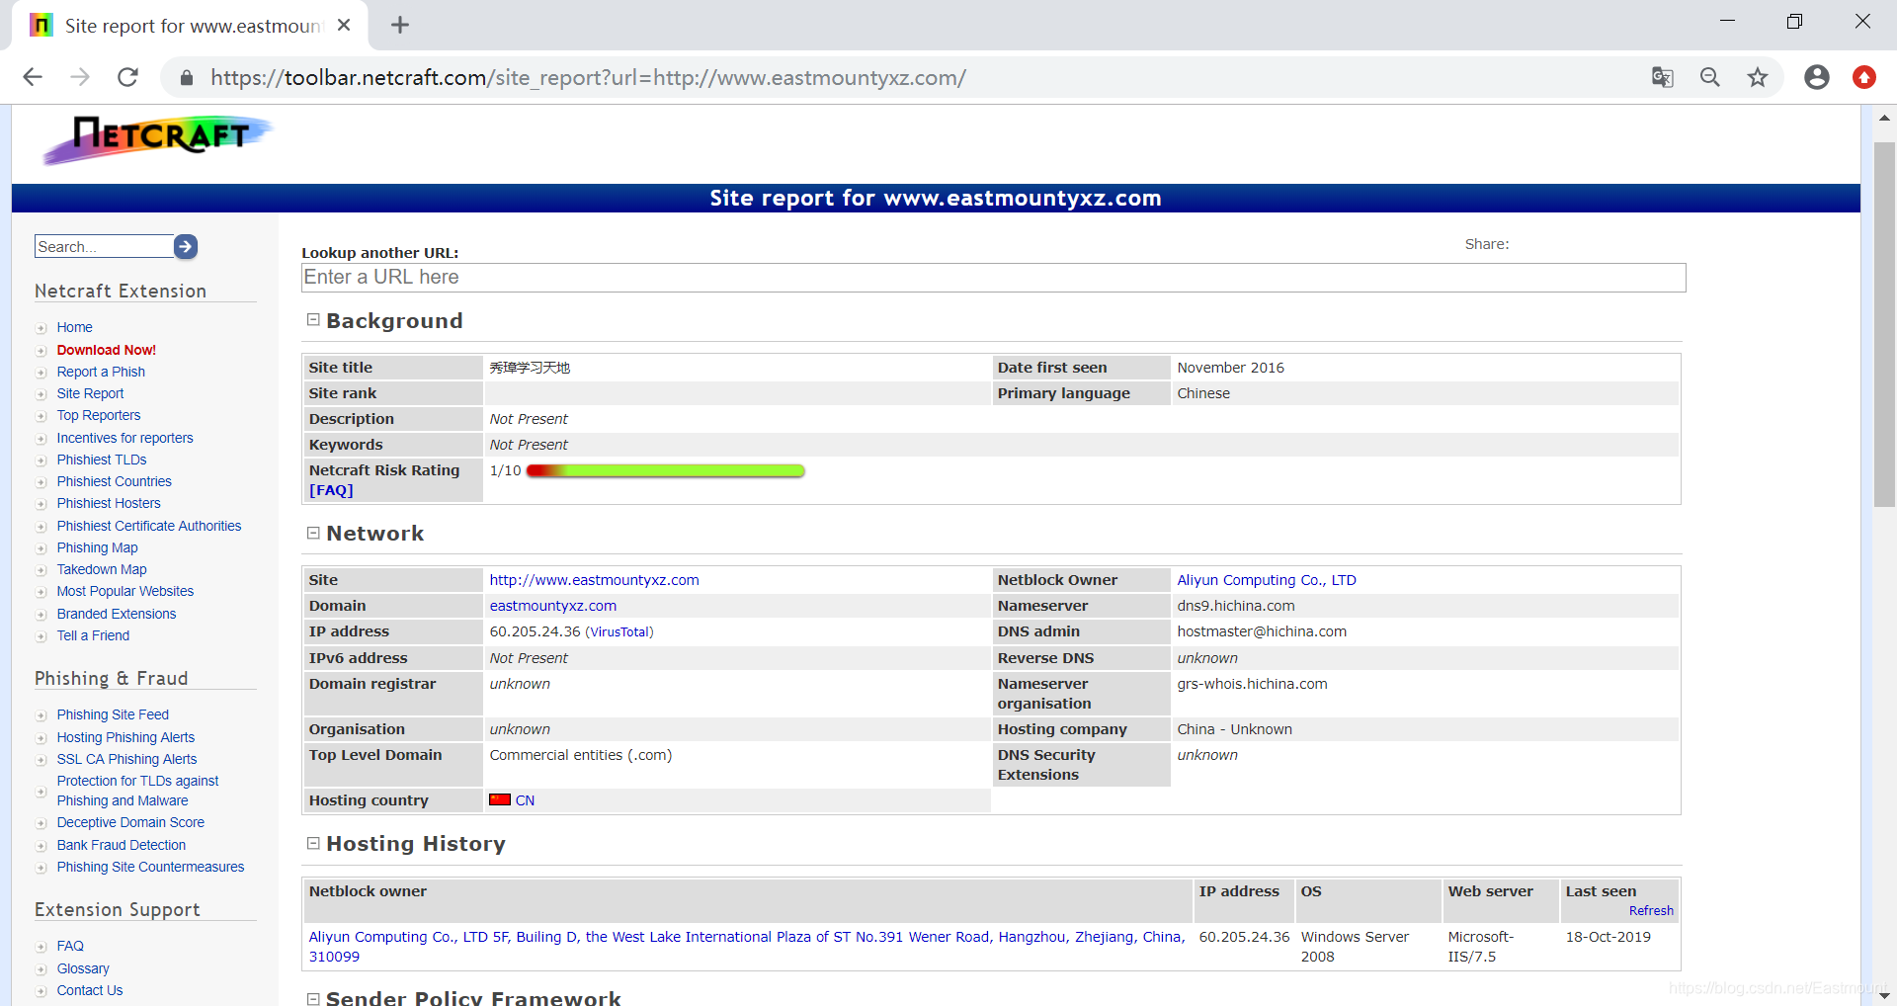Click the IP address 60.205.24.36 in Hosting History
Image resolution: width=1897 pixels, height=1006 pixels.
tap(1244, 937)
